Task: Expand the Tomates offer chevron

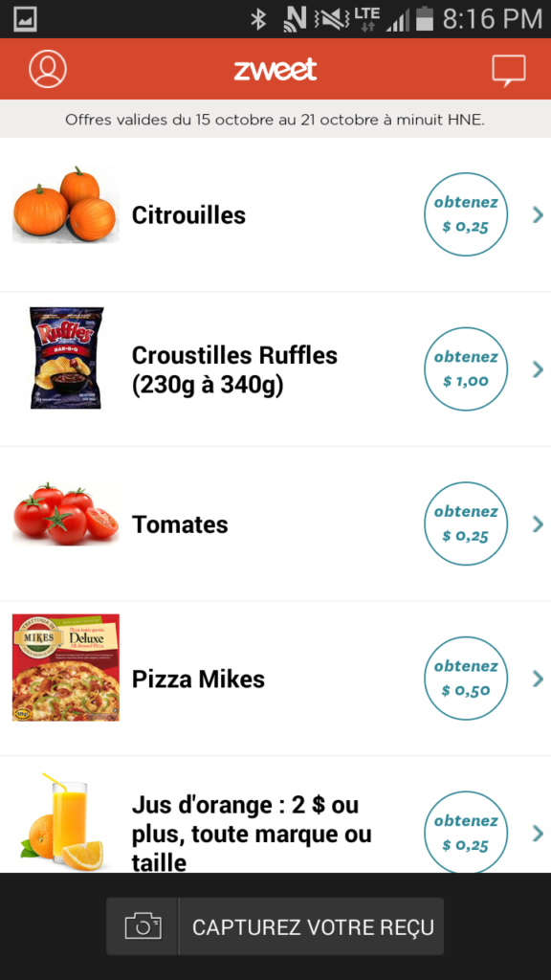Action: pyautogui.click(x=538, y=523)
